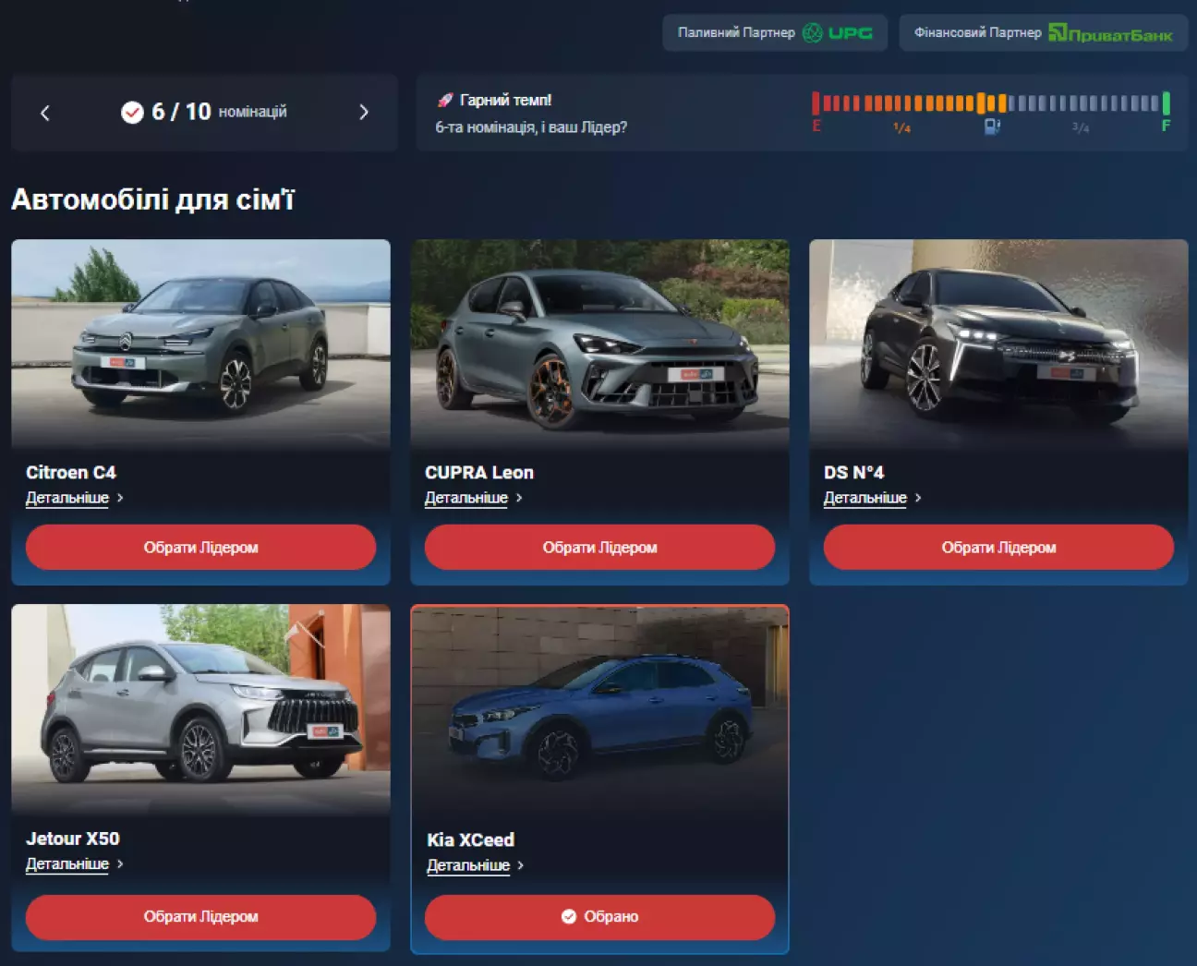Expand Jetour X50 details chevron
This screenshot has height=966, width=1197.
pos(120,863)
